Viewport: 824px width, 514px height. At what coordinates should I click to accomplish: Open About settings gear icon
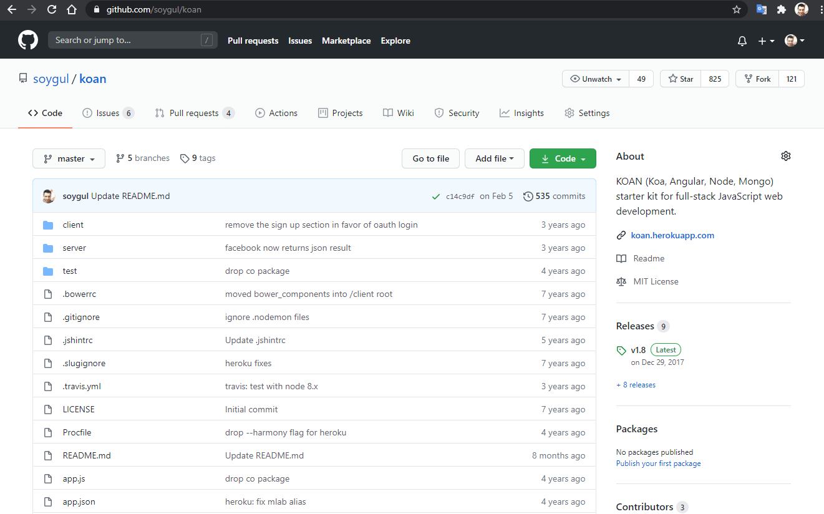[x=786, y=156]
